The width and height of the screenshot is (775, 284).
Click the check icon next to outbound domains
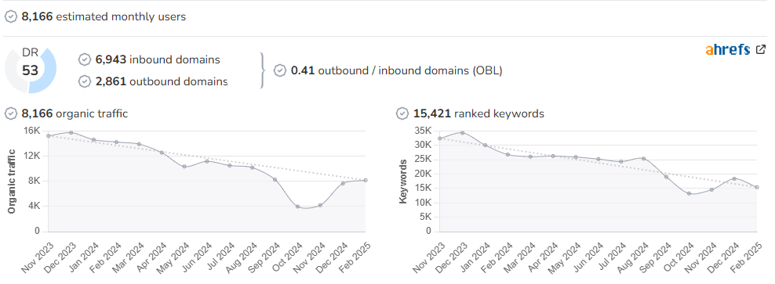click(85, 81)
